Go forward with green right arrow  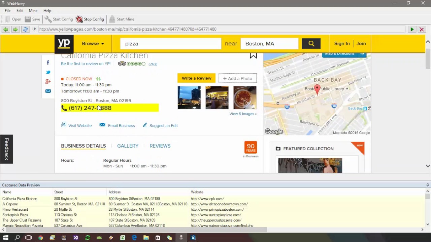pyautogui.click(x=15, y=29)
